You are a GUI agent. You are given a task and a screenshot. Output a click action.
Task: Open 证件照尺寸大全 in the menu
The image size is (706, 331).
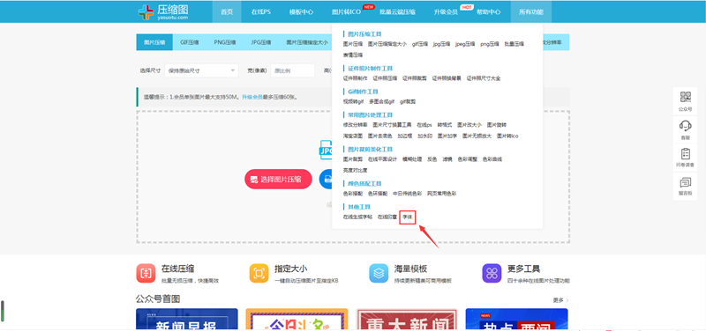(x=484, y=78)
